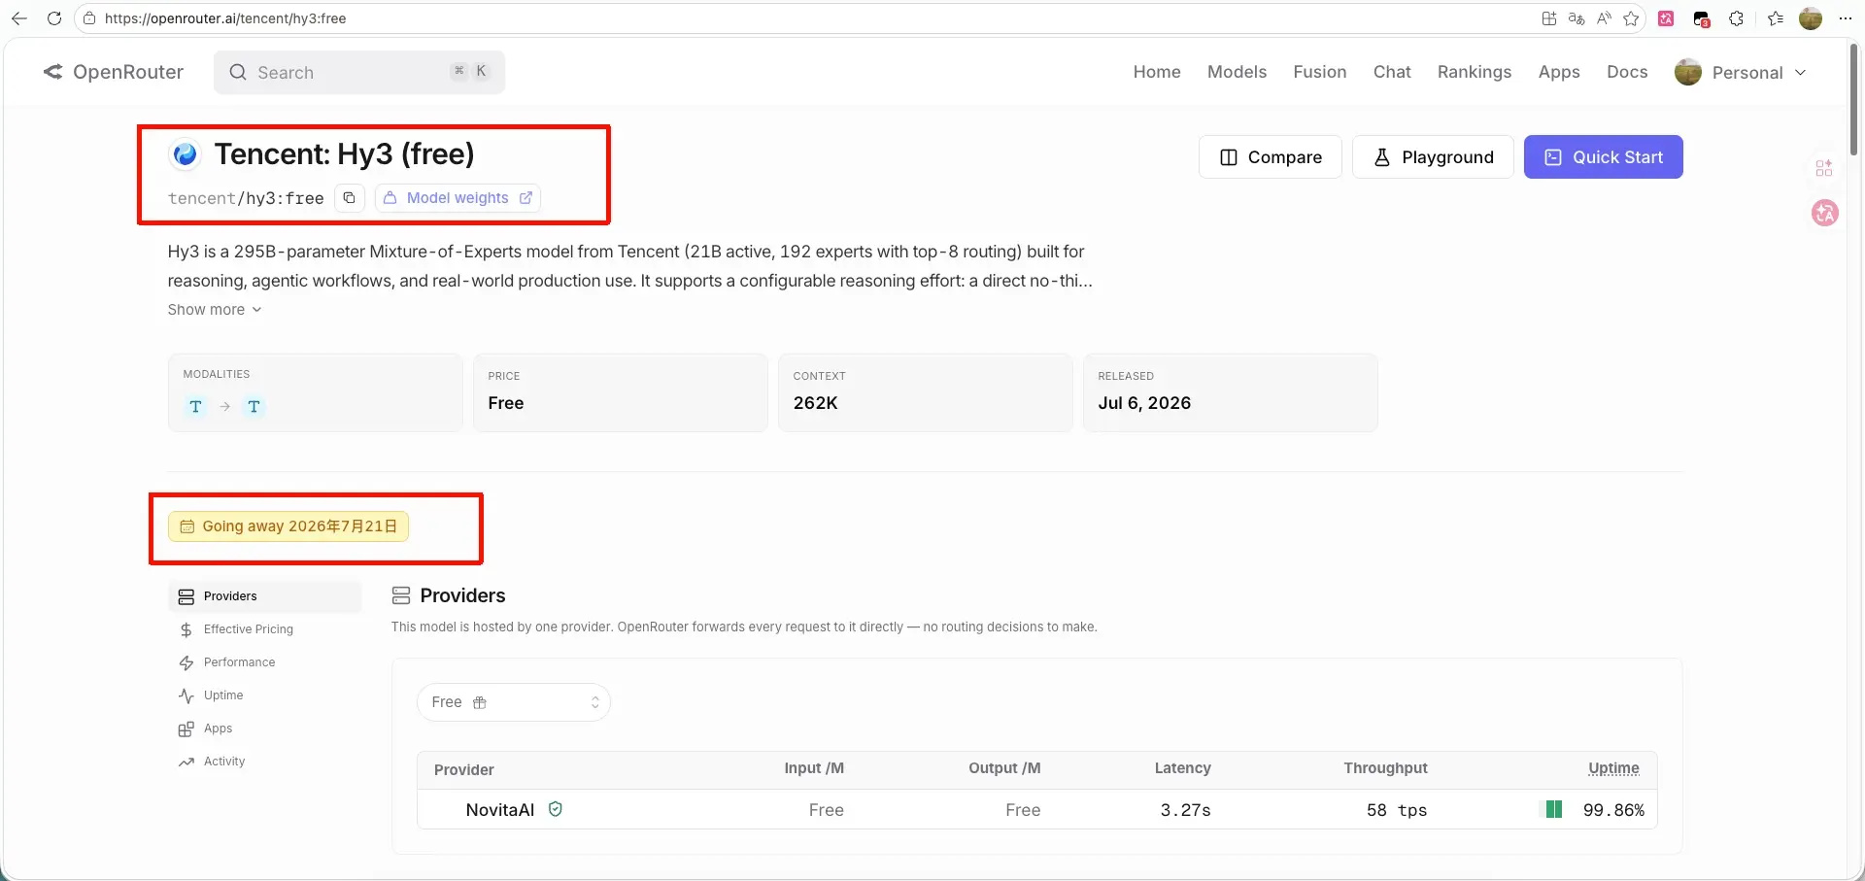Click the Going away date badge
This screenshot has height=881, width=1865.
click(288, 526)
